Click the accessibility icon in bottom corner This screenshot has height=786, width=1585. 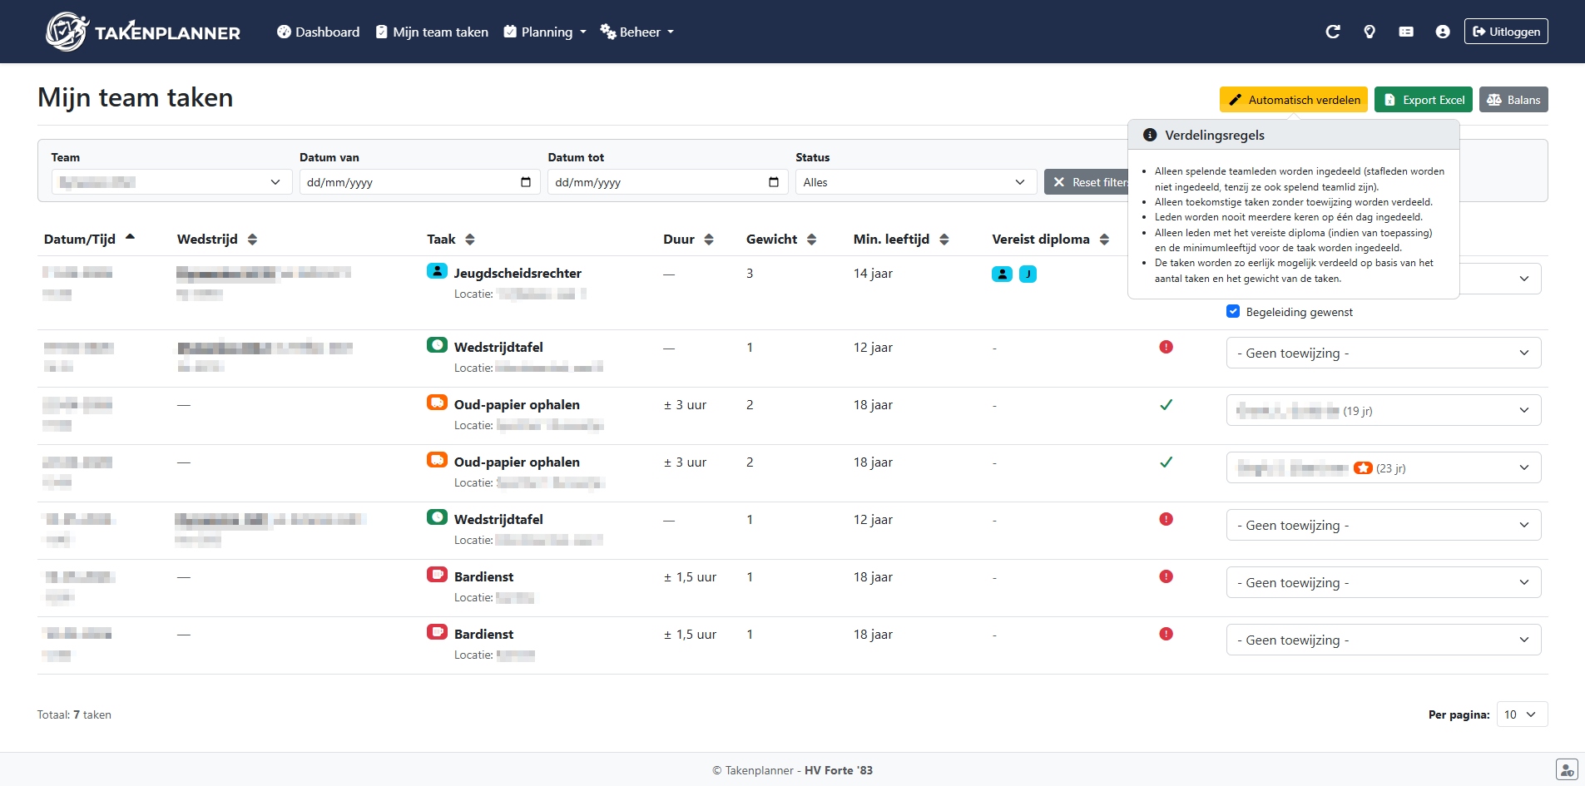point(1566,769)
